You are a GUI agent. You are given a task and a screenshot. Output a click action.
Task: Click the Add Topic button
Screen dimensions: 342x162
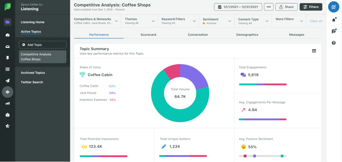coord(43,45)
